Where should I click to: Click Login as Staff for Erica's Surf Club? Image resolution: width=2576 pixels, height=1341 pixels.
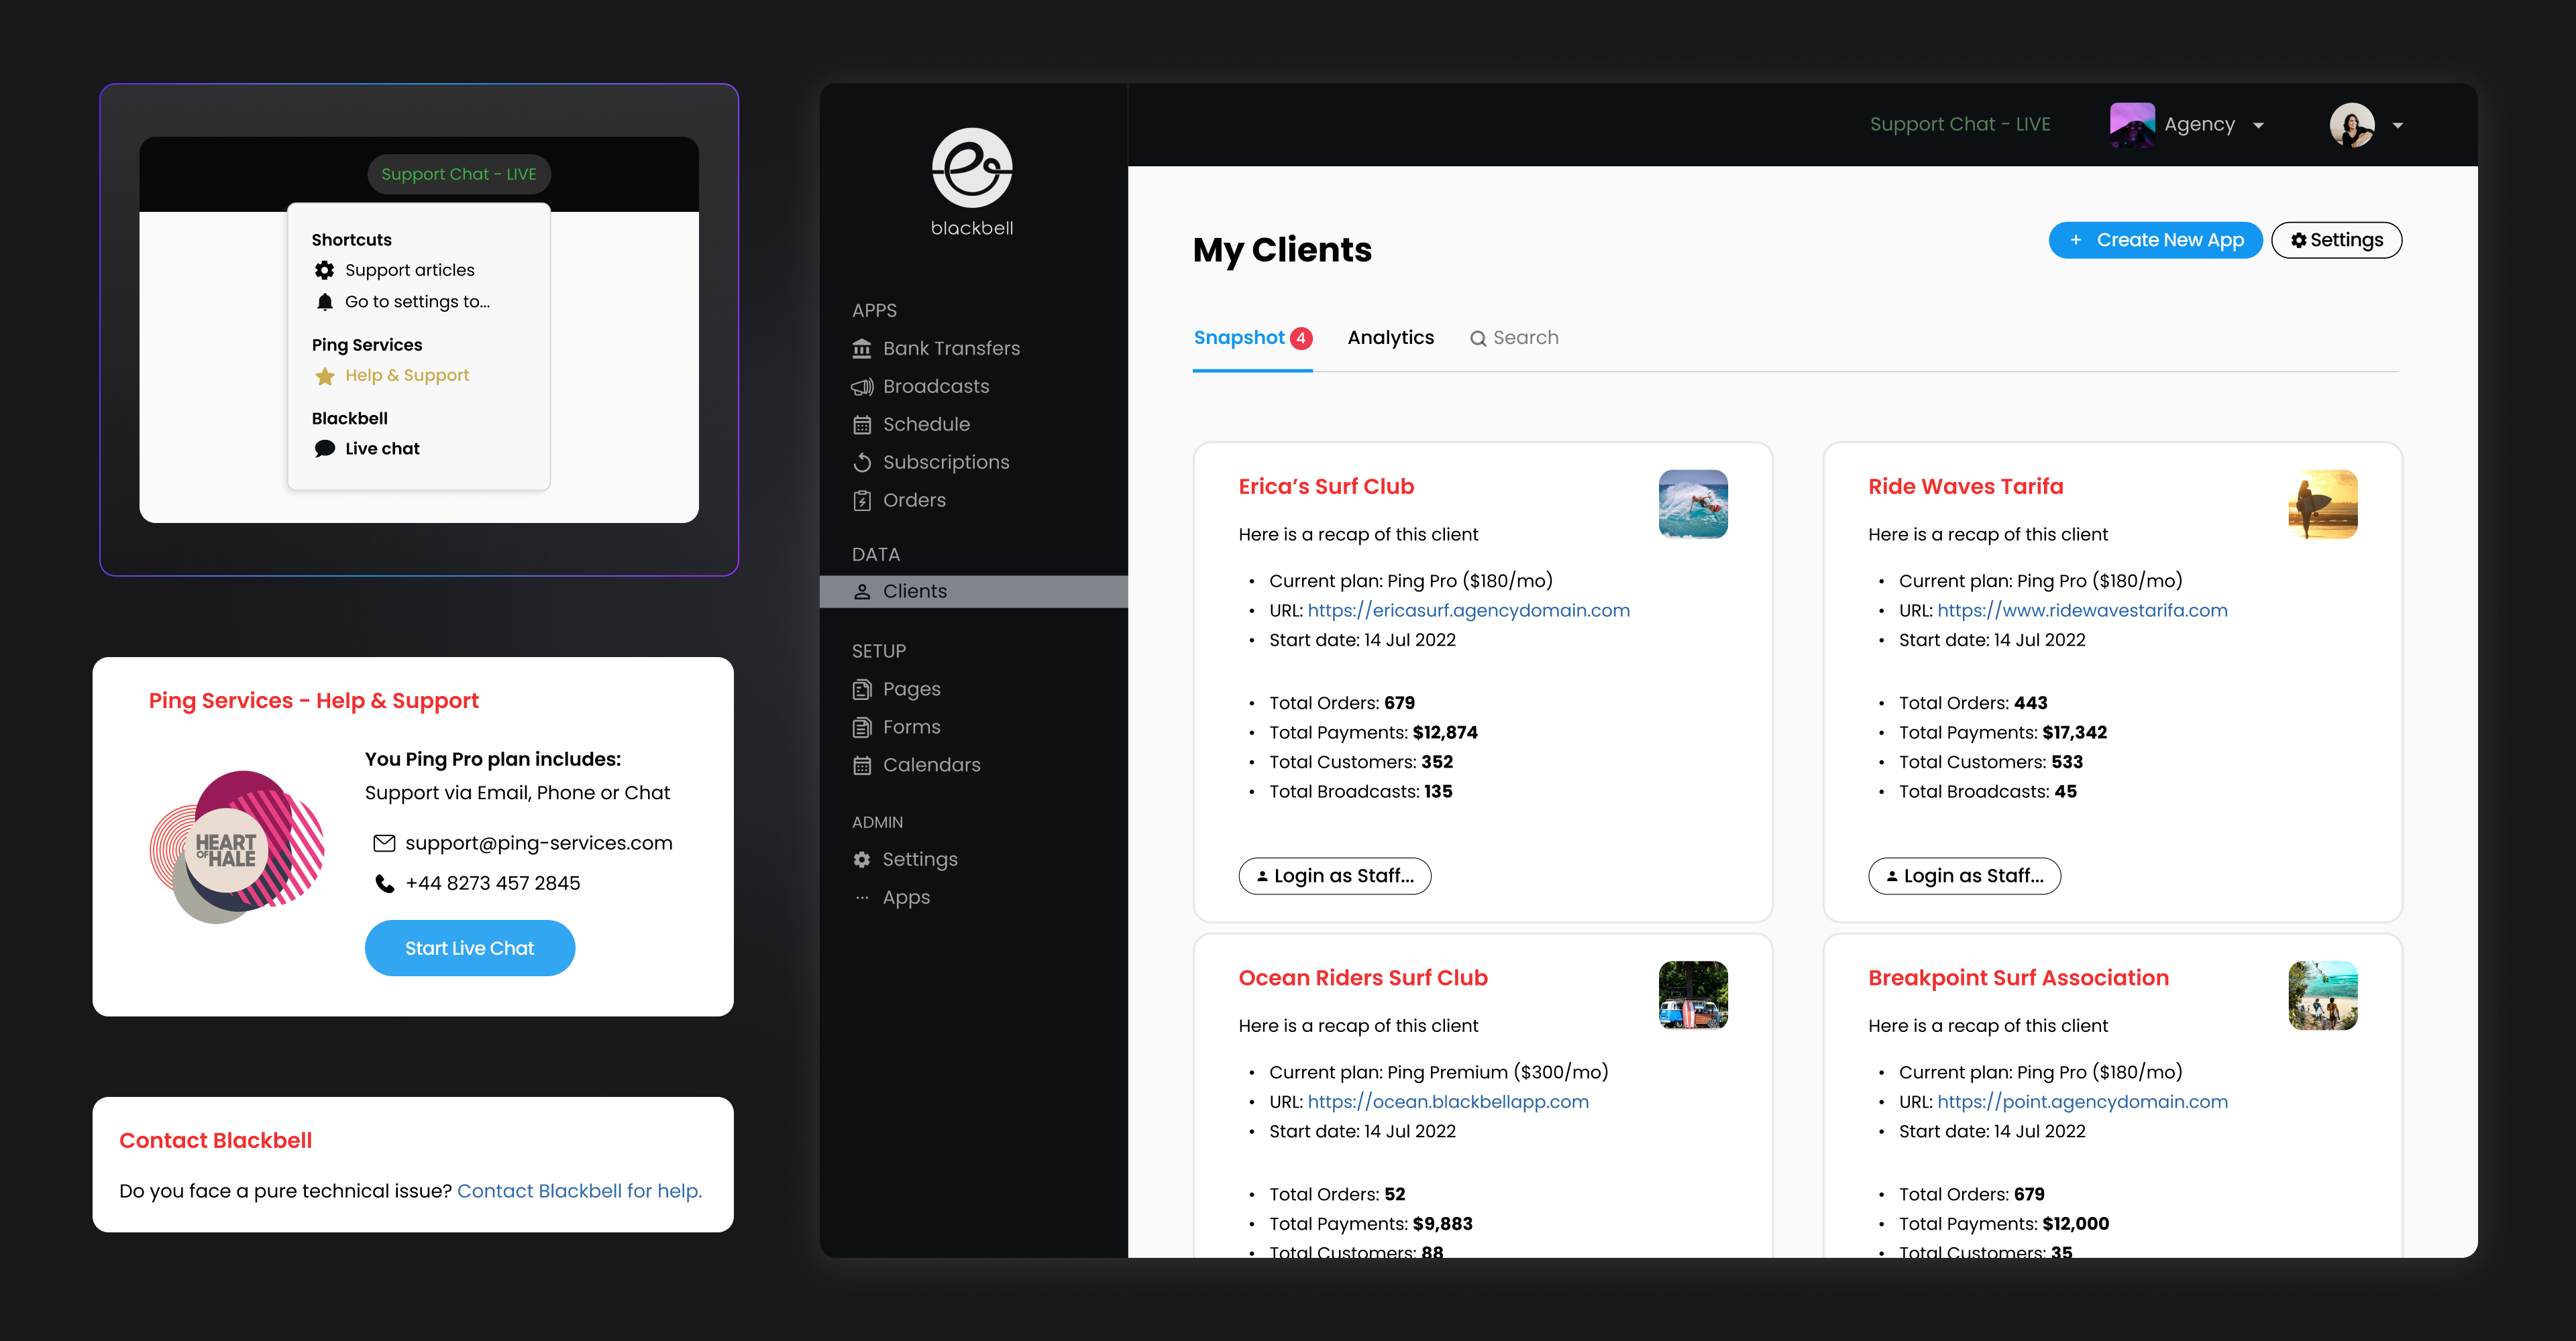[x=1335, y=876]
